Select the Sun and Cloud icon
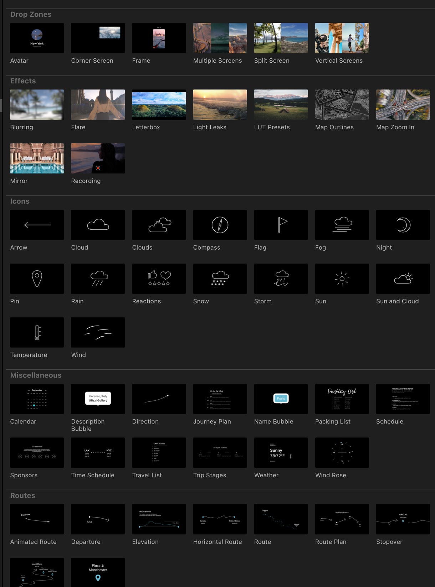This screenshot has width=435, height=587. (x=403, y=279)
